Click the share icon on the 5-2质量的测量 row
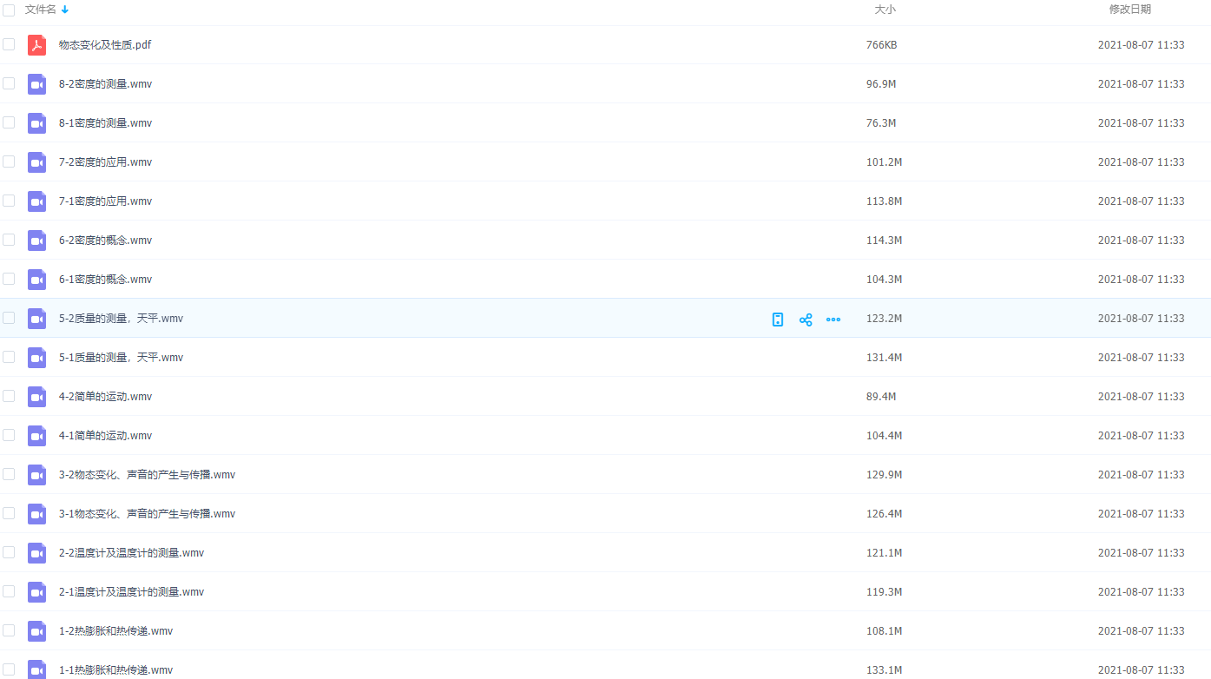 coord(806,320)
